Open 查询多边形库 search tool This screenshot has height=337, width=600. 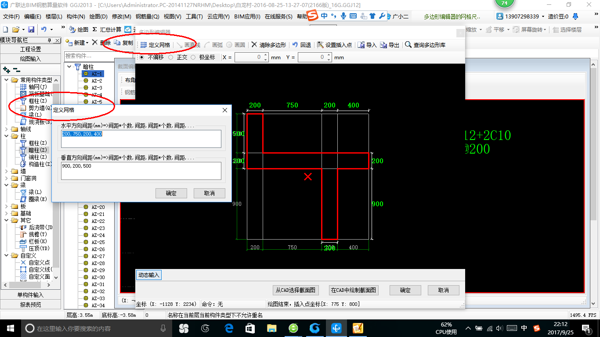425,45
